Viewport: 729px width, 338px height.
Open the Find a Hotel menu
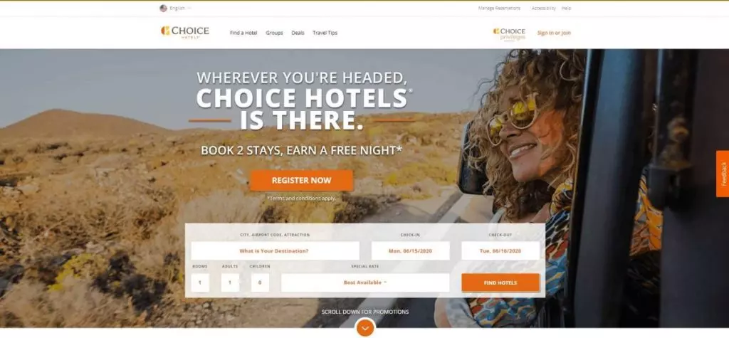[x=243, y=33]
